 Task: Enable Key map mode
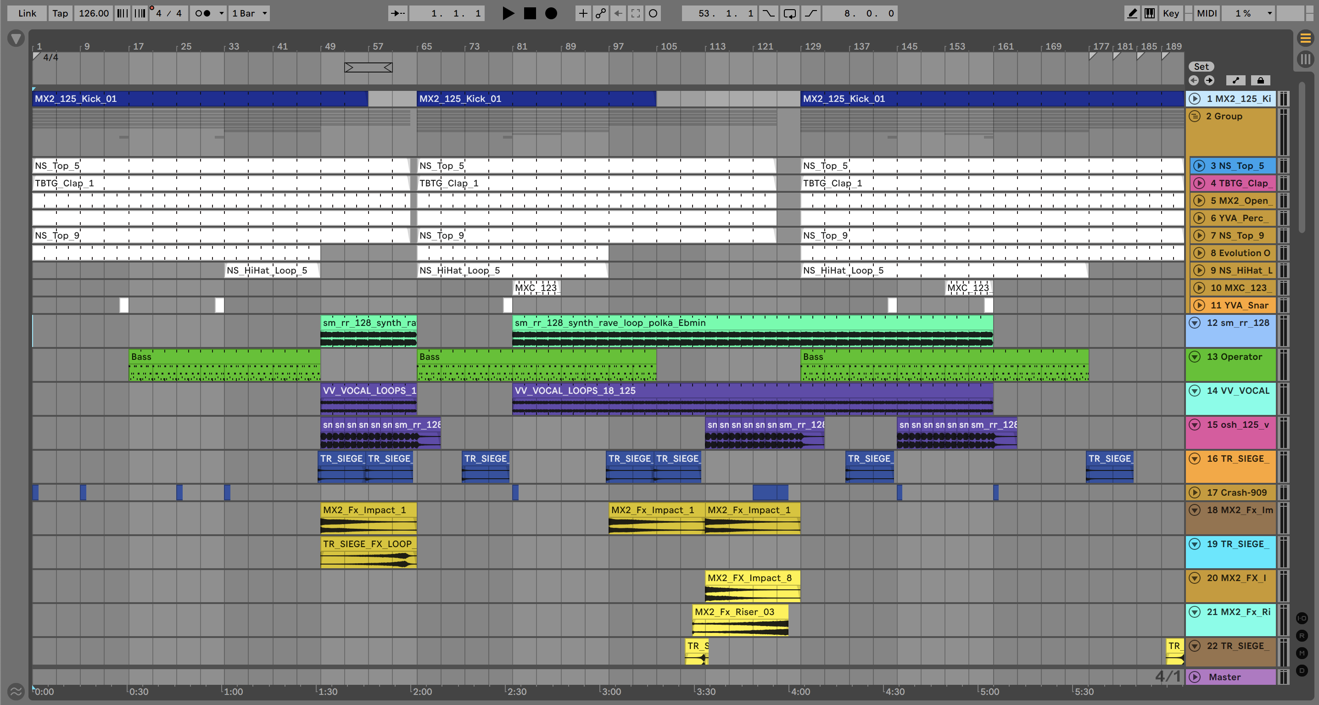(1170, 13)
